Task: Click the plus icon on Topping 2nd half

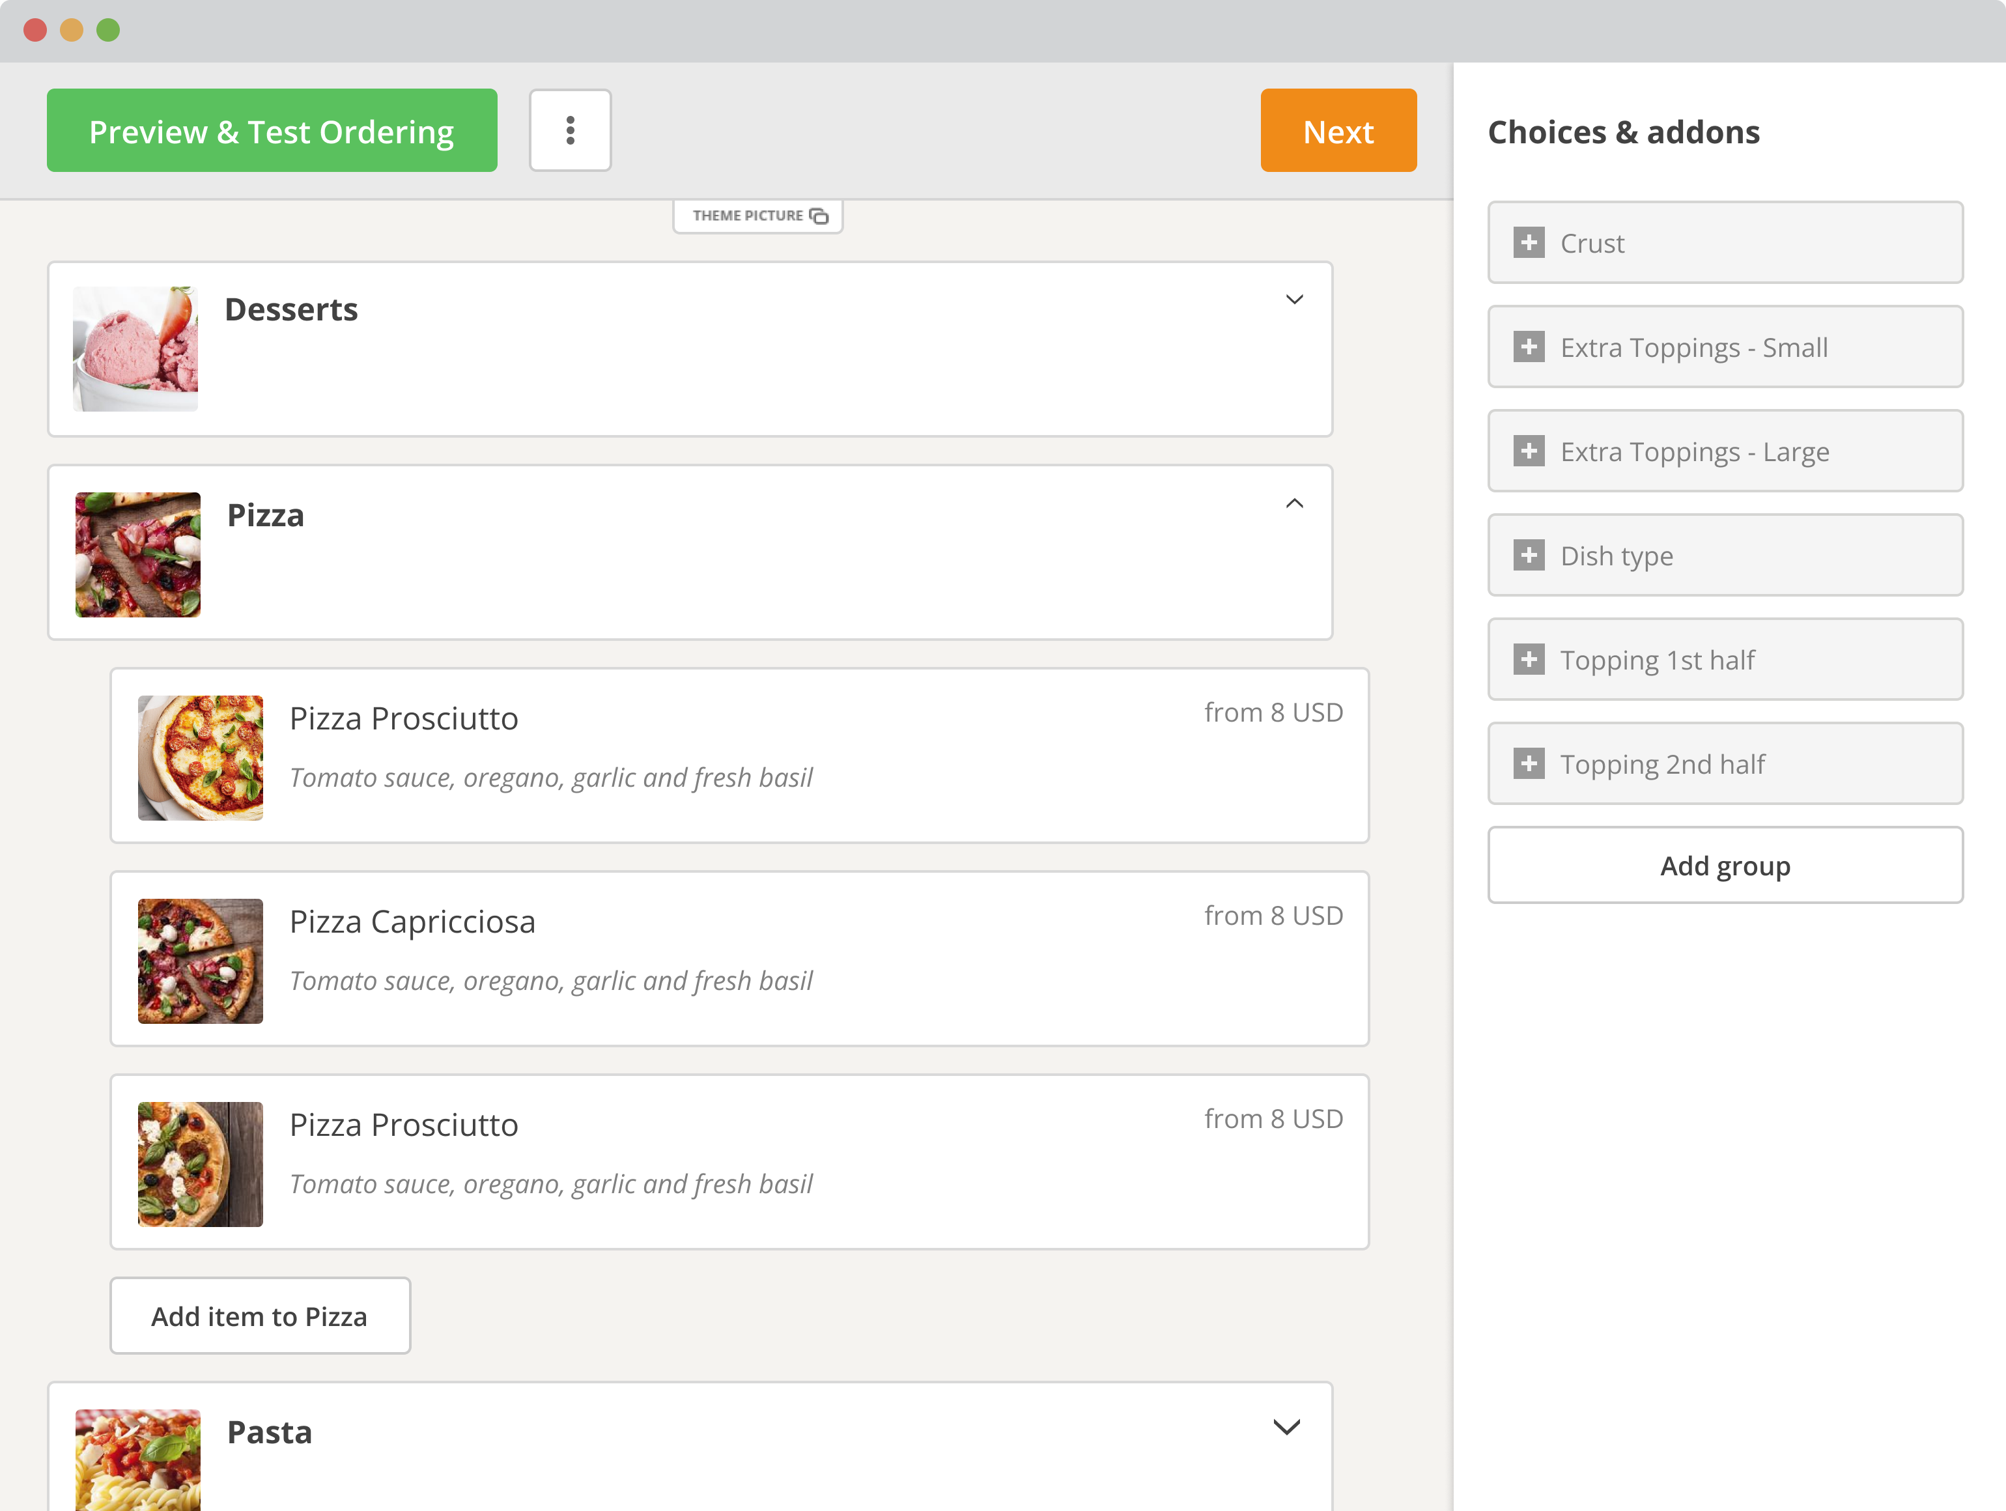Action: [x=1530, y=764]
